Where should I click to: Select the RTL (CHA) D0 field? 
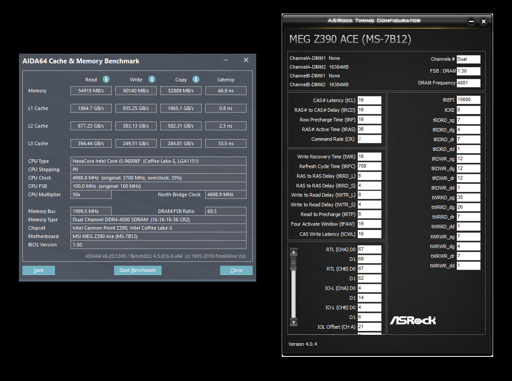click(x=369, y=249)
